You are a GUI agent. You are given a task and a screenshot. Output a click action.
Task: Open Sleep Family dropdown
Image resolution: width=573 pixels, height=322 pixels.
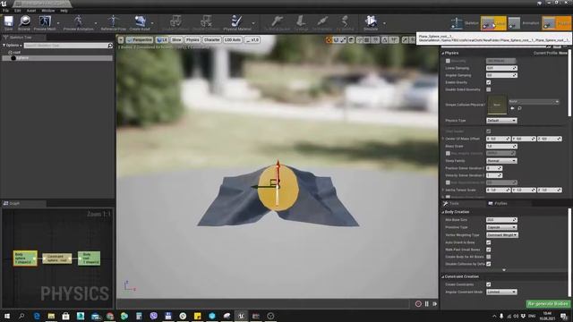pyautogui.click(x=501, y=161)
